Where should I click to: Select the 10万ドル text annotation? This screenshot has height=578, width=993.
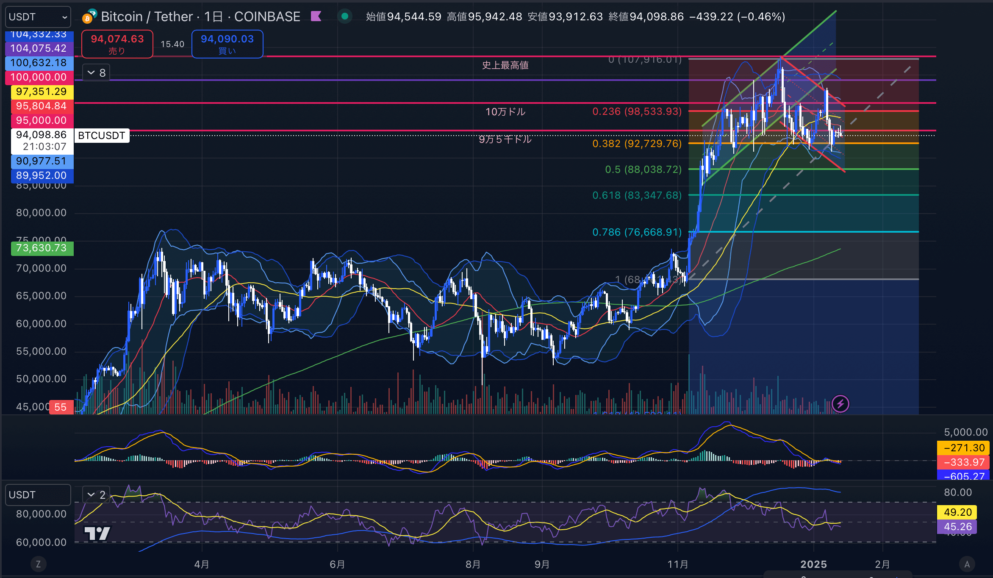(x=505, y=111)
